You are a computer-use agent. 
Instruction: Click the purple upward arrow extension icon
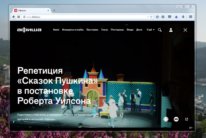(x=176, y=17)
